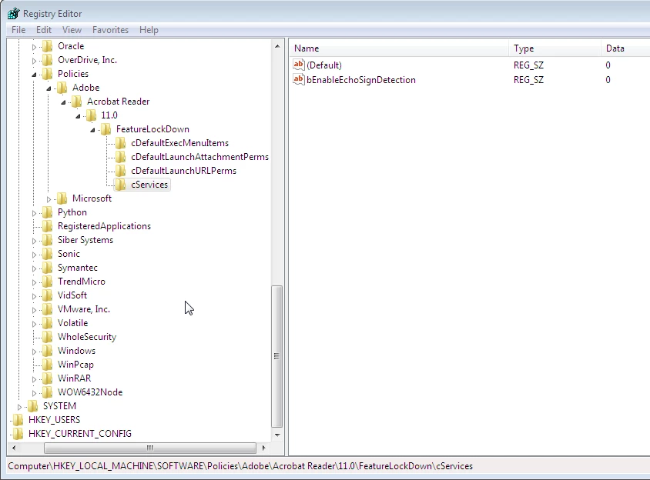Open the File menu
The width and height of the screenshot is (650, 480).
tap(18, 30)
